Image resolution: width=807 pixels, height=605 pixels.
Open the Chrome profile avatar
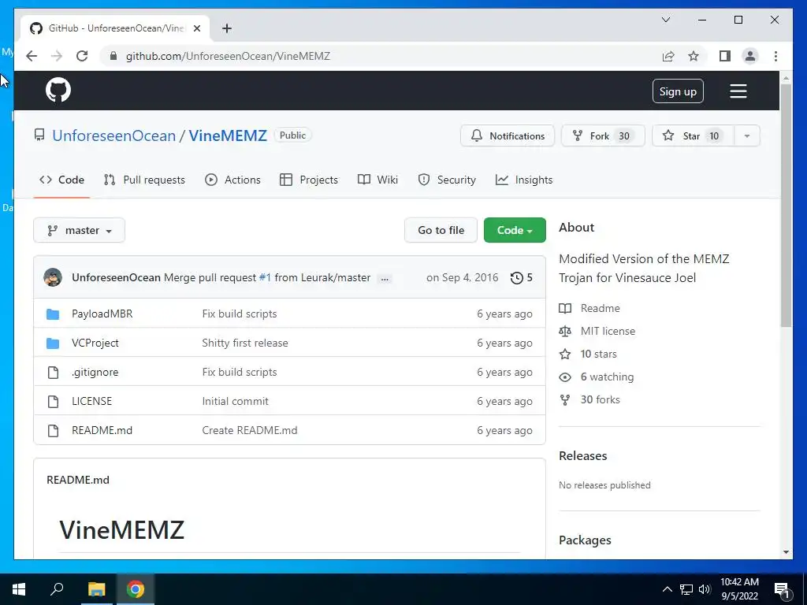pos(750,56)
